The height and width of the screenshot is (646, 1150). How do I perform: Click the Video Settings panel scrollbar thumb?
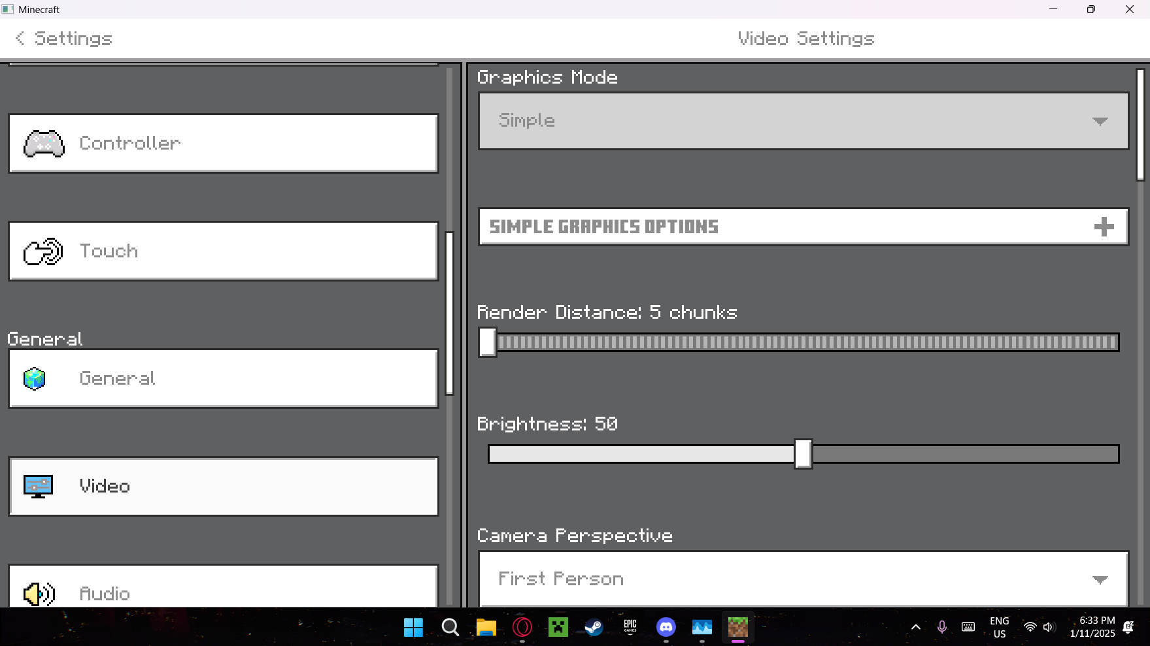[1140, 124]
